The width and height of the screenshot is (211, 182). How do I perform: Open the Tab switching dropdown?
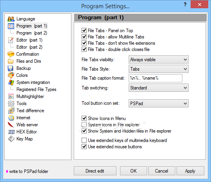(x=158, y=88)
